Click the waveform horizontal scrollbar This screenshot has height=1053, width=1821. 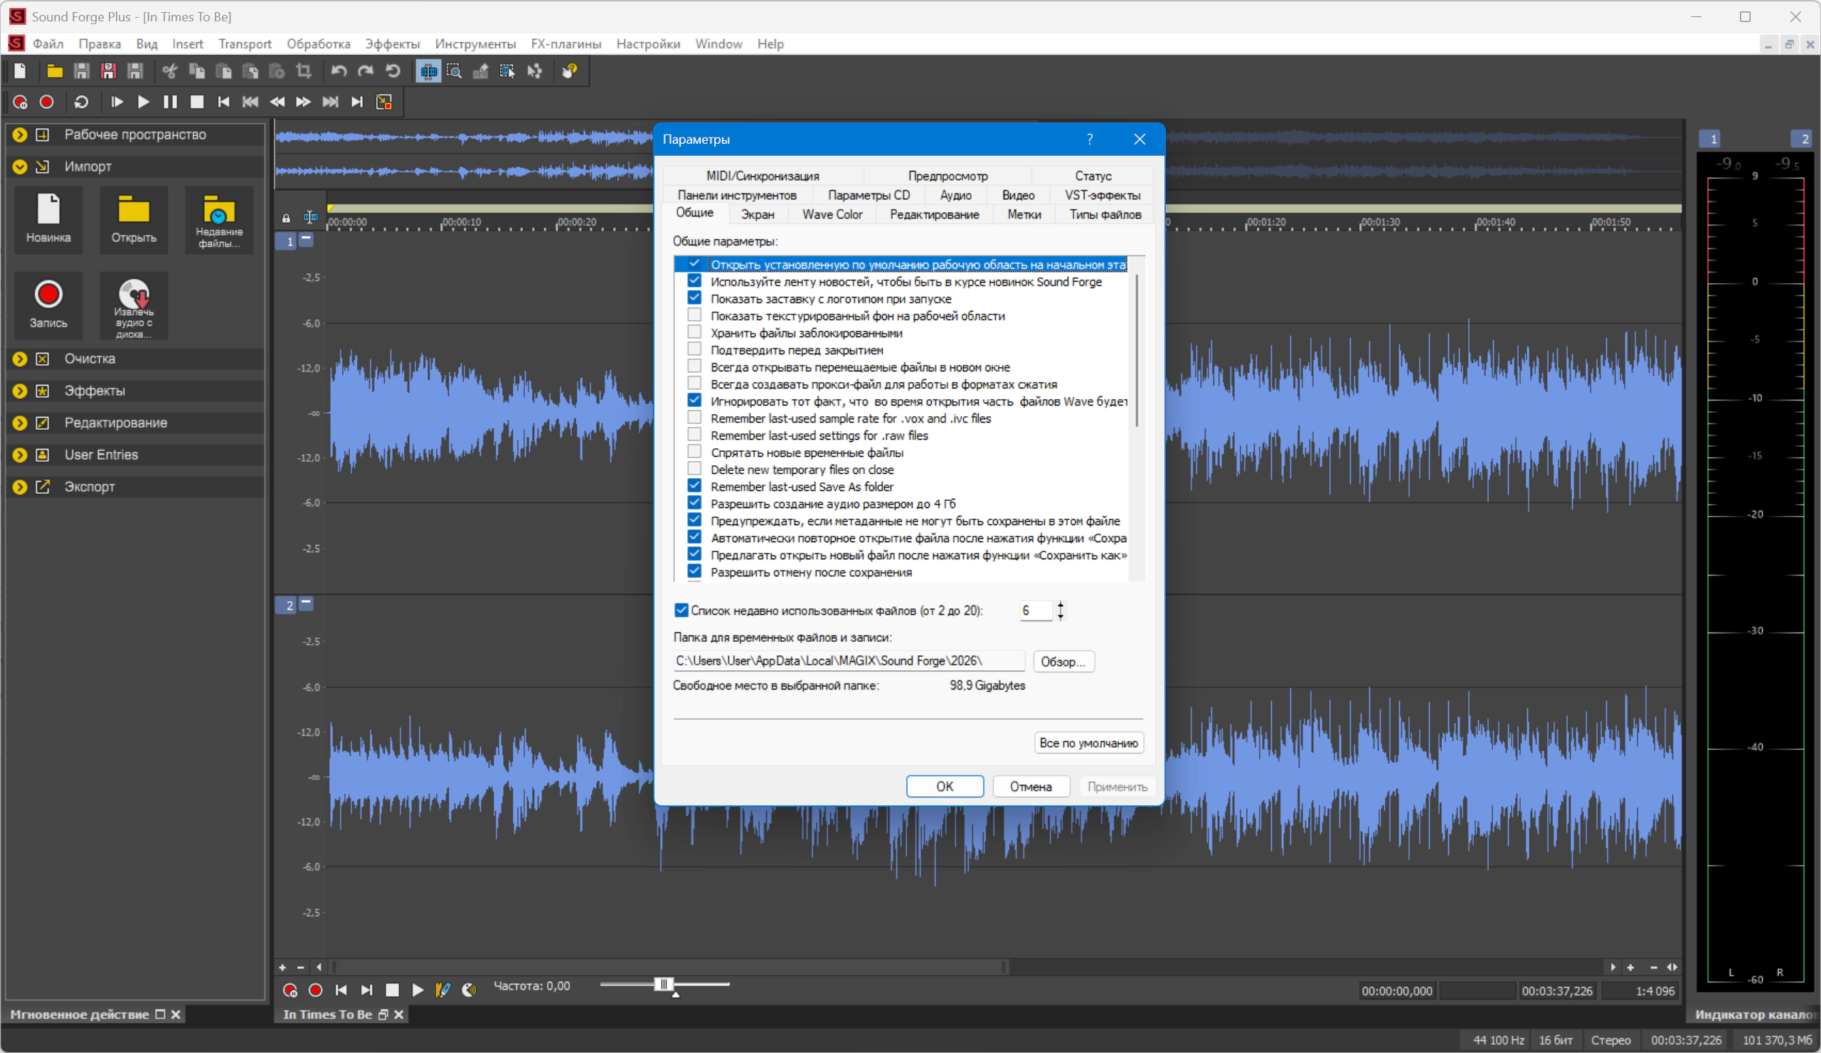(669, 967)
